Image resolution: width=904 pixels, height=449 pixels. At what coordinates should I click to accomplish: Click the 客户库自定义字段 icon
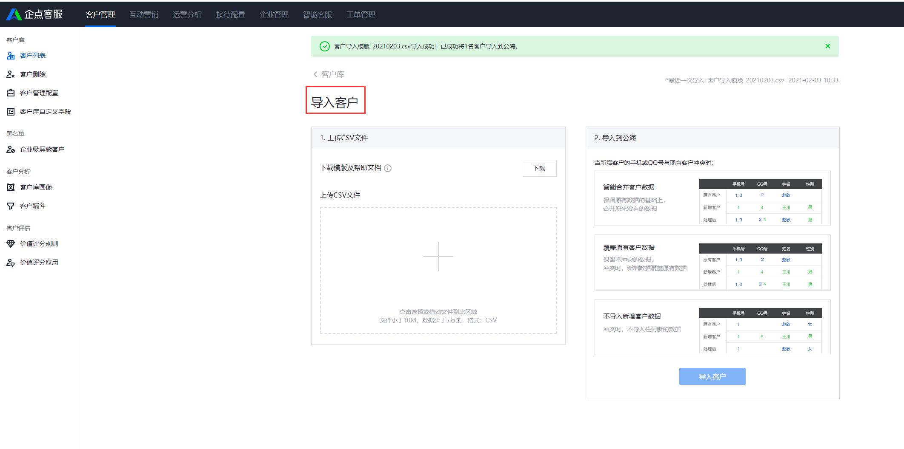coord(11,112)
